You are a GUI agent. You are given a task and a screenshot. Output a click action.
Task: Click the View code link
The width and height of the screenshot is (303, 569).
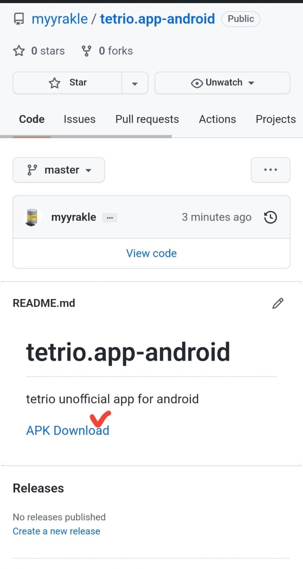pos(151,253)
